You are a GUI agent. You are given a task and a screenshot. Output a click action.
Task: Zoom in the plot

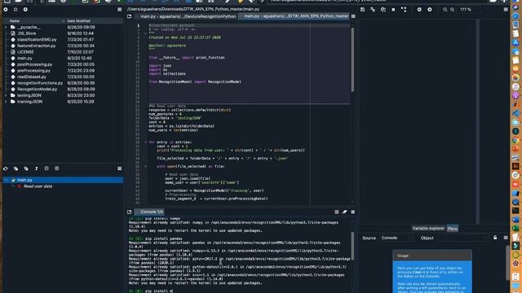(453, 10)
